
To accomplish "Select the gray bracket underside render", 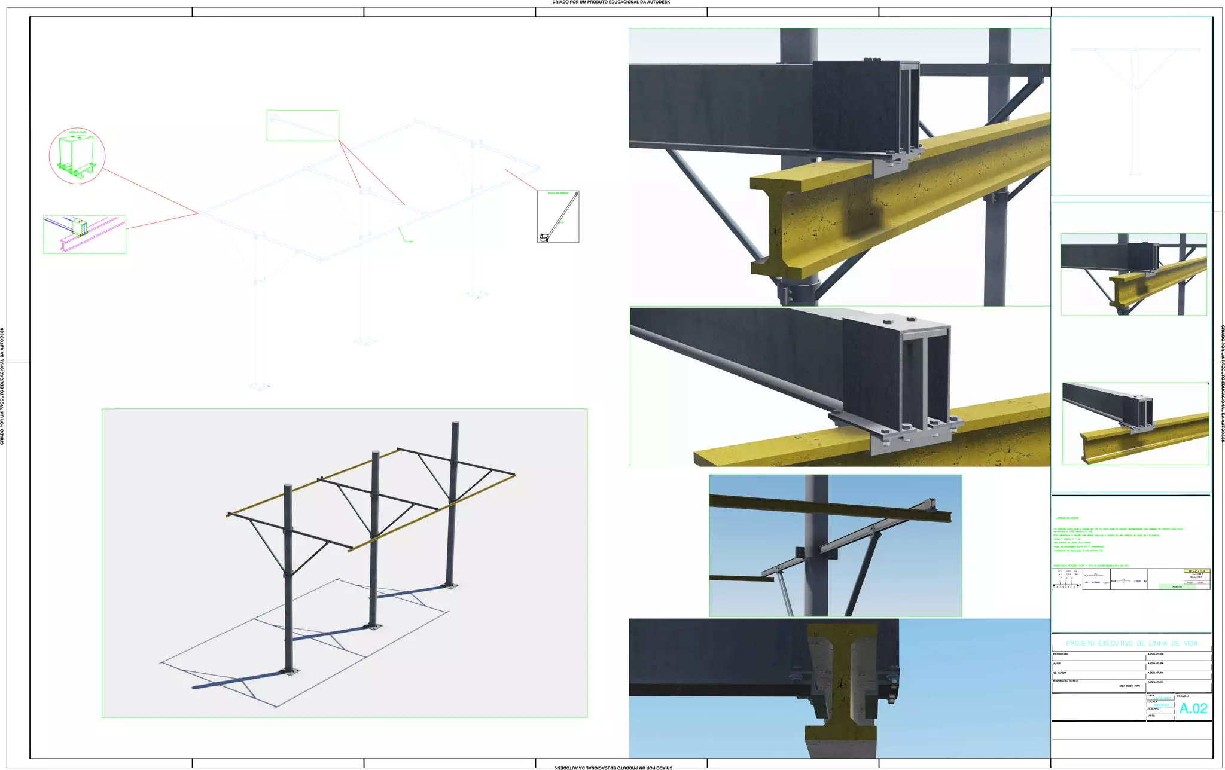I will point(839,387).
